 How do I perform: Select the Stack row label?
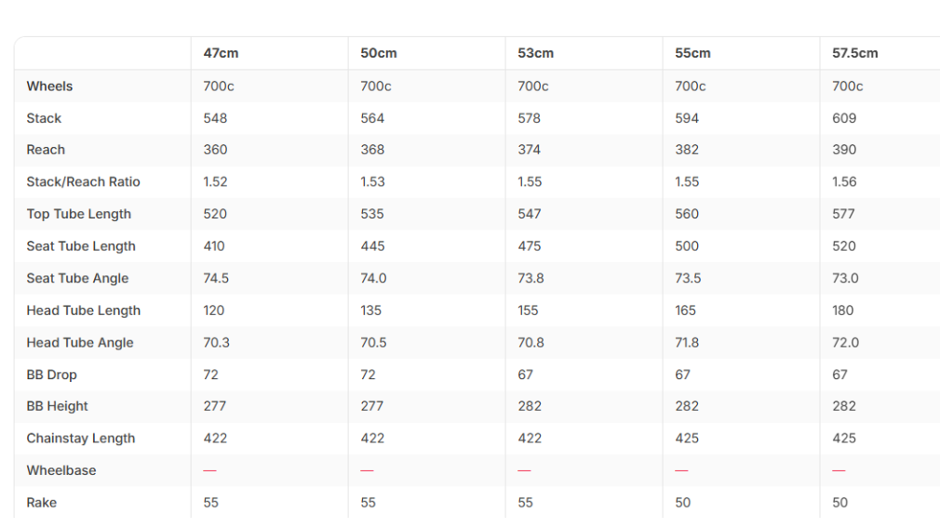[44, 119]
